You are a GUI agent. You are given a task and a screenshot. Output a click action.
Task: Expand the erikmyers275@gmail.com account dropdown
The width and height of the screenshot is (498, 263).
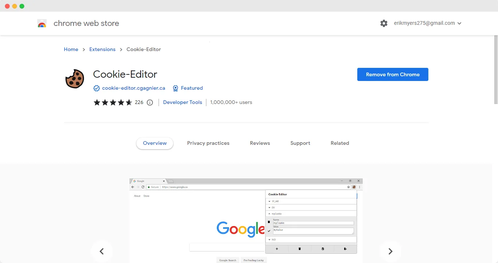pos(428,23)
